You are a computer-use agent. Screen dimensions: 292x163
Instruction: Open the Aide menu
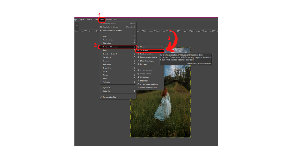tap(115, 20)
